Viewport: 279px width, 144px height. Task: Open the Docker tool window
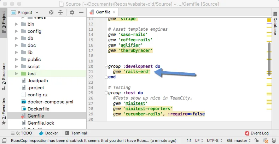tap(48, 133)
